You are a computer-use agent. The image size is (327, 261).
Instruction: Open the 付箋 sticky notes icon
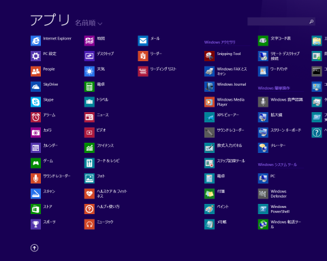209,194
